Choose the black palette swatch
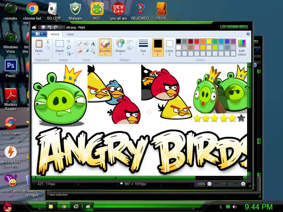This screenshot has width=283, height=212. (179, 41)
